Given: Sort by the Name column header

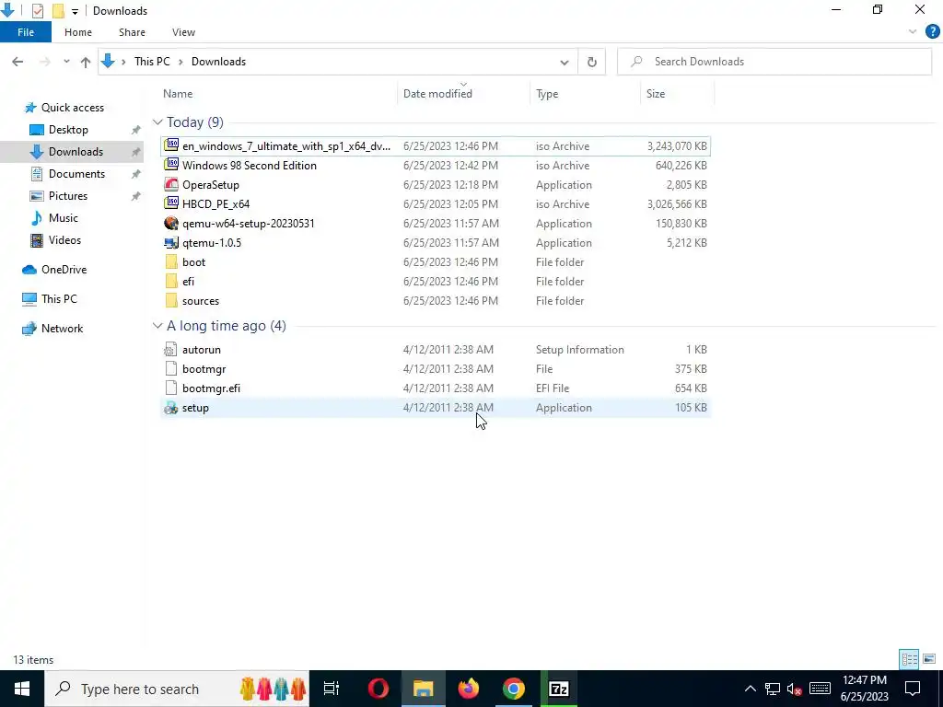Looking at the screenshot, I should 178,94.
